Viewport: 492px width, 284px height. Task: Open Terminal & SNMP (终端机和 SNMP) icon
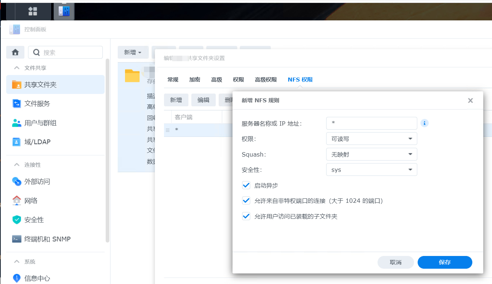click(x=17, y=239)
